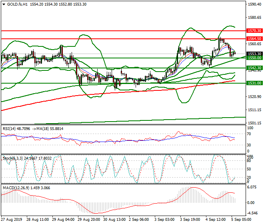The width and height of the screenshot is (264, 224).
Task: Select the 2 Sep 06:00 time label
Action: click(139, 220)
